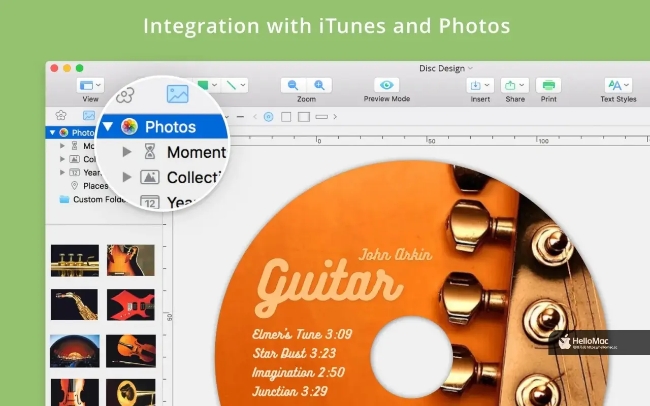Select the violin on dark background thumbnail

point(131,351)
